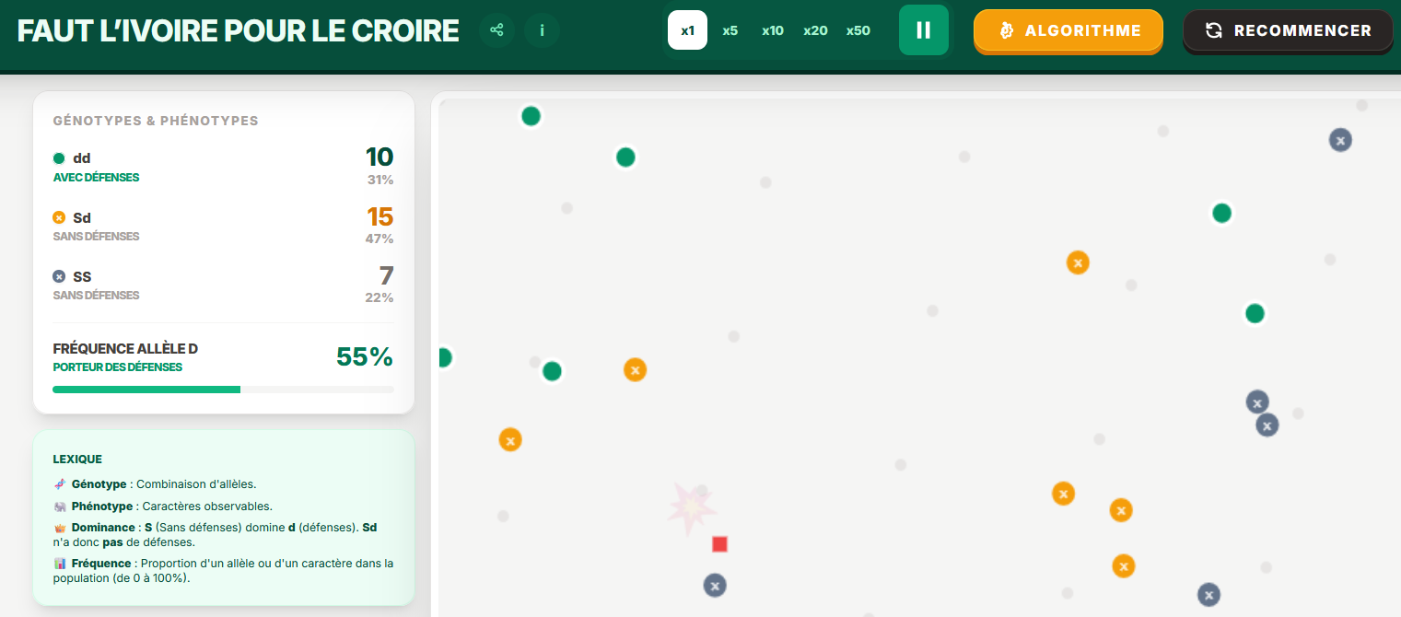Click the gray SS elephant below red square

point(715,585)
